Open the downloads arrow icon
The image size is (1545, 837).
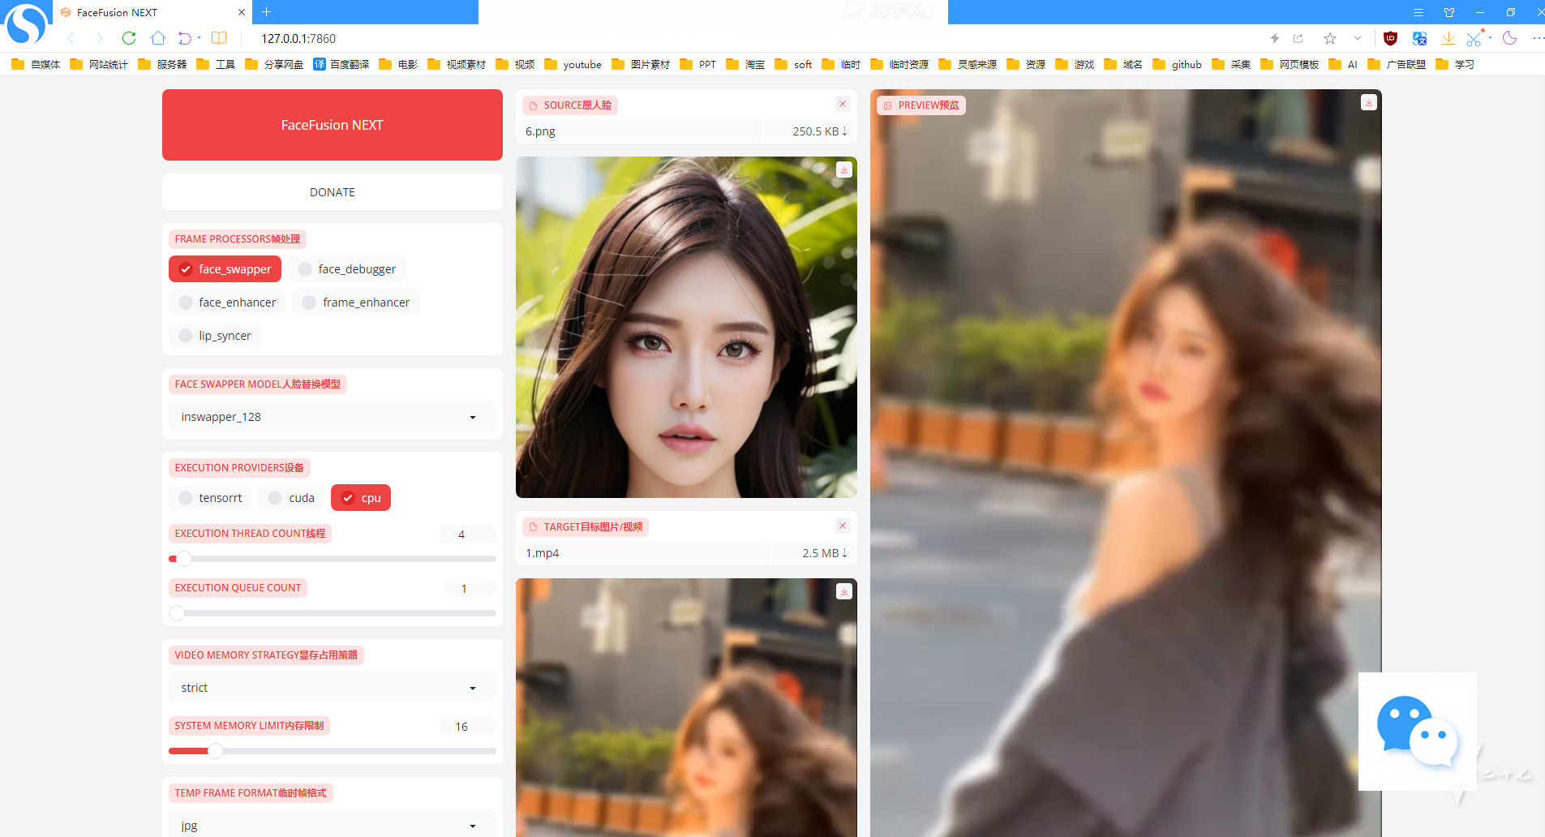point(1448,38)
